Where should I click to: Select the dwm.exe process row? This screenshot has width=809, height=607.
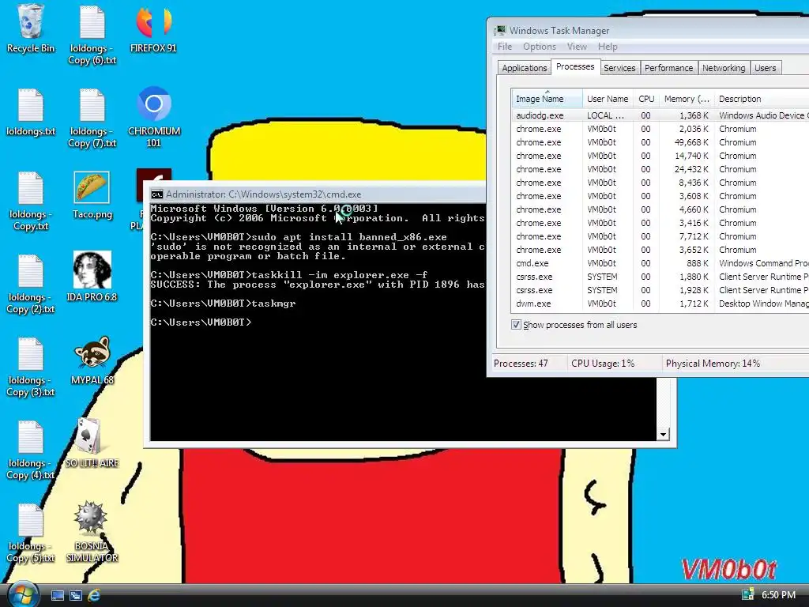point(660,303)
